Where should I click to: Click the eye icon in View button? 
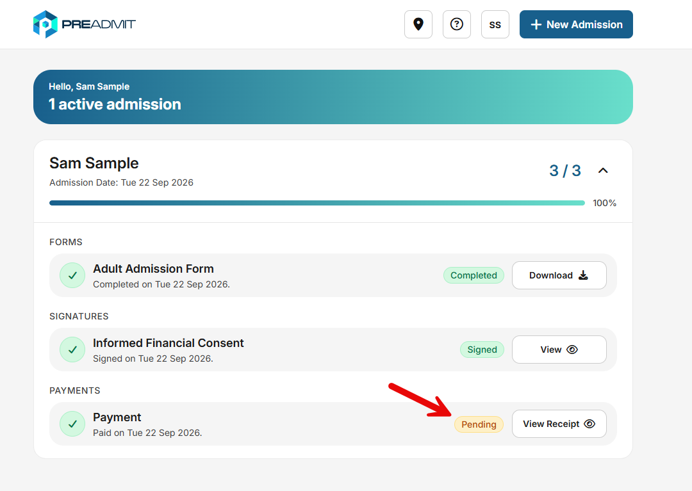click(x=572, y=350)
